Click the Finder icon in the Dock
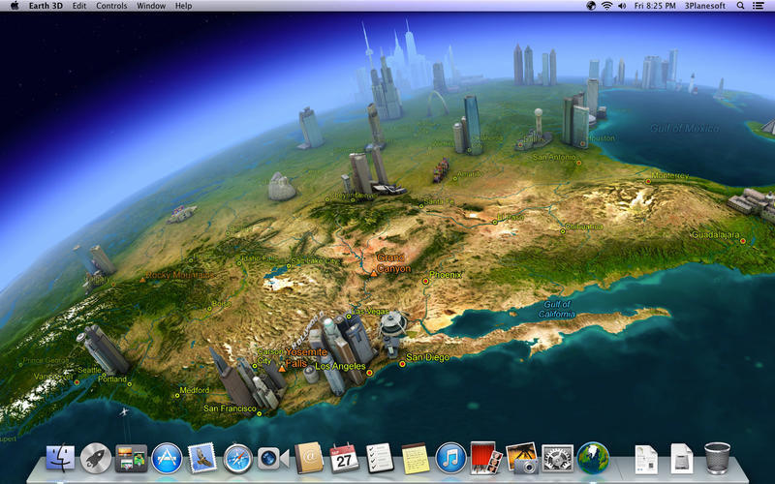Image resolution: width=775 pixels, height=484 pixels. click(x=60, y=458)
